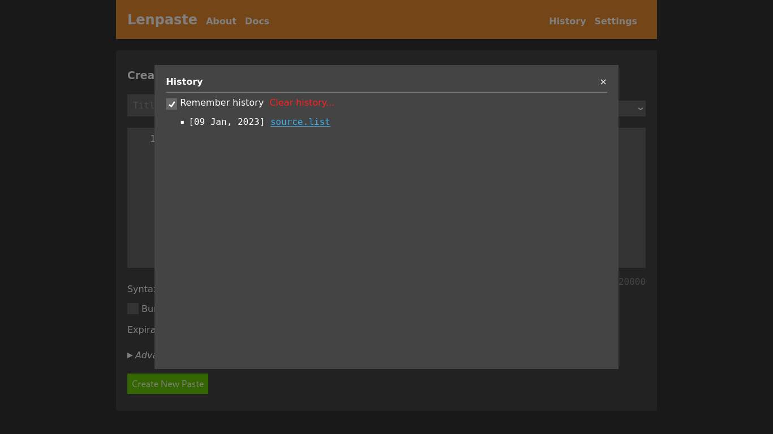Click the dimmed overlay outside the dialog
The height and width of the screenshot is (434, 773).
point(386,407)
